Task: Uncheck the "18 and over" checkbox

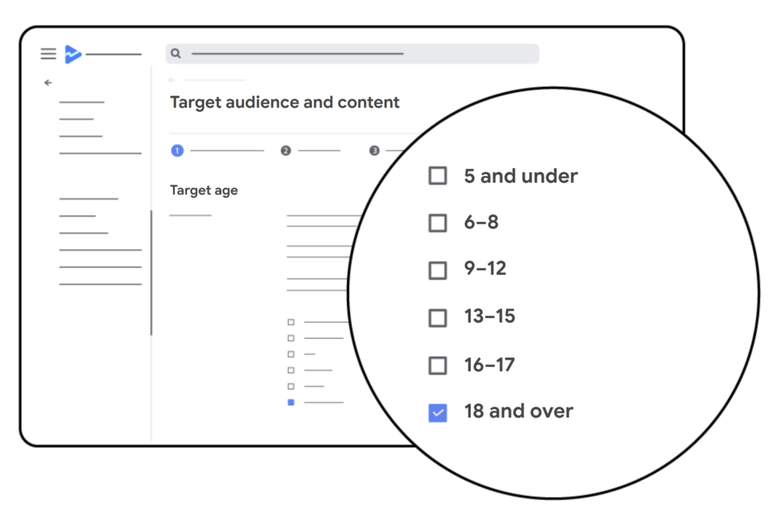Action: coord(438,413)
